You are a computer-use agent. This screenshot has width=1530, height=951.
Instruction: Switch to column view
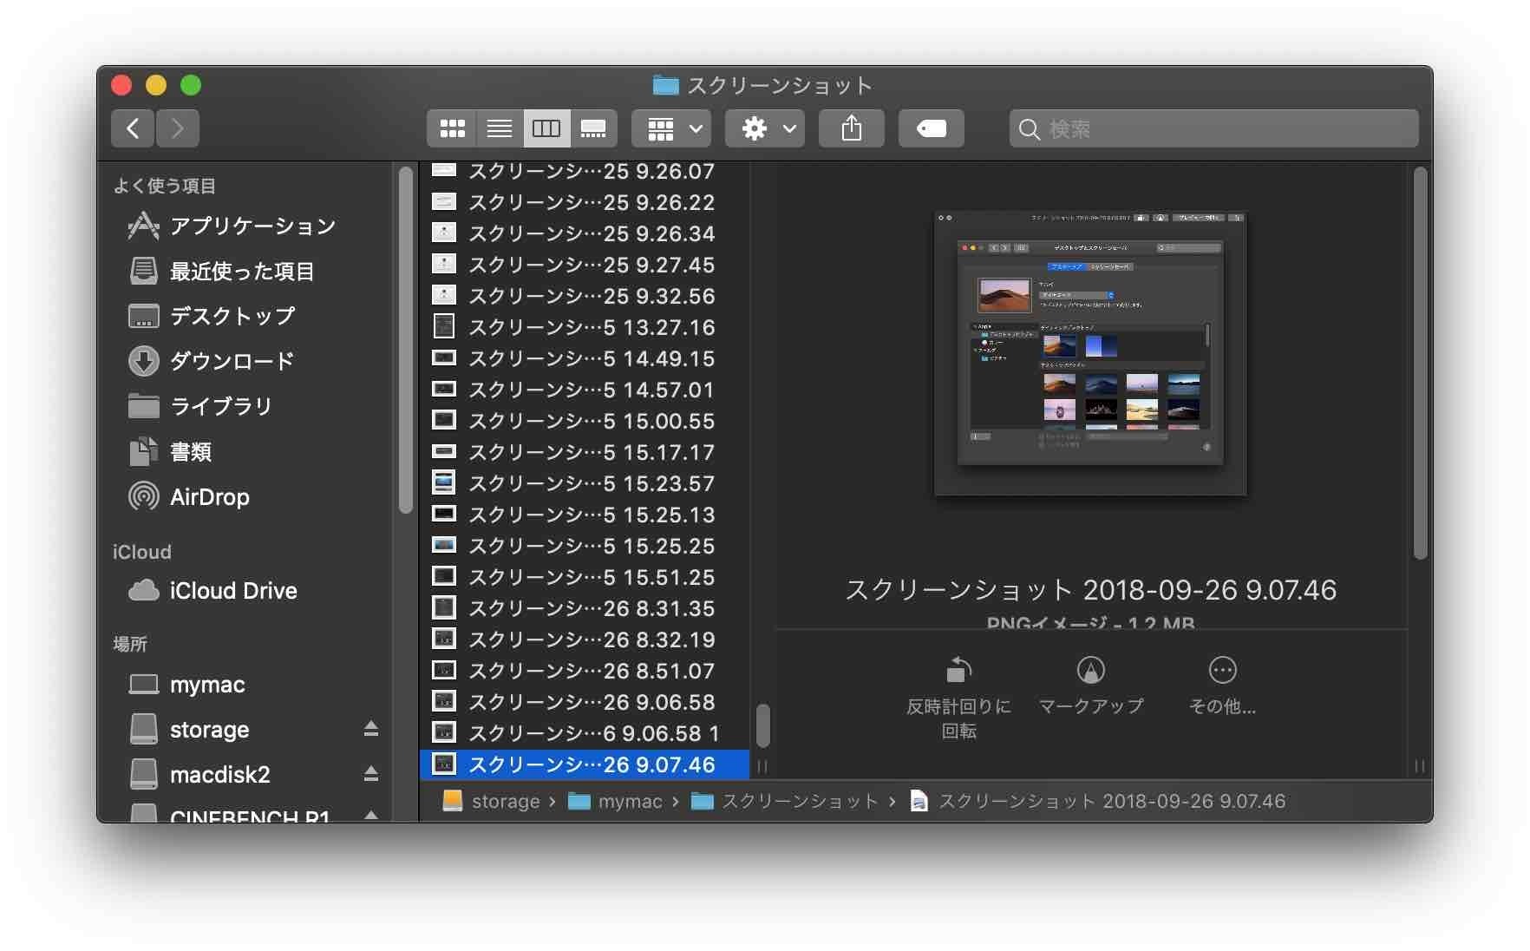pos(546,128)
